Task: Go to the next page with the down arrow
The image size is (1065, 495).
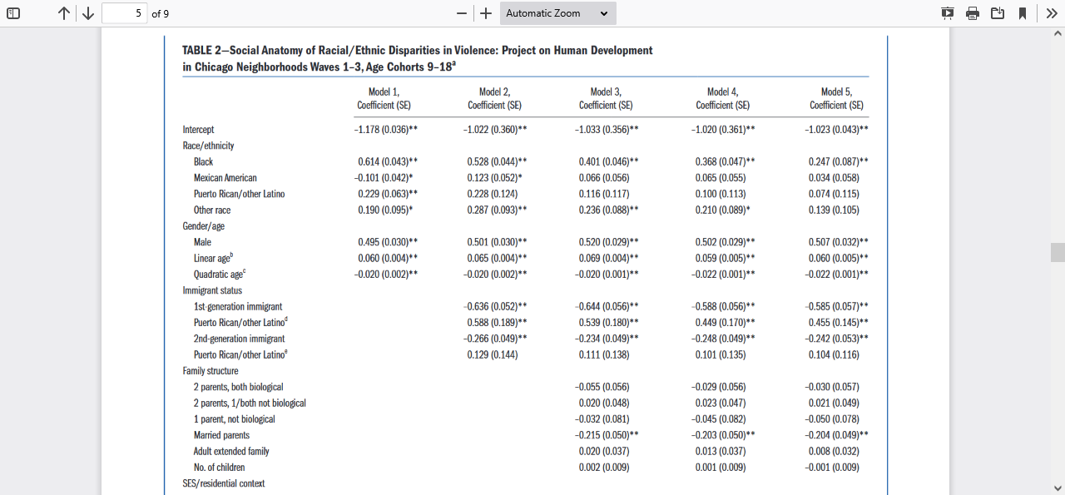Action: pyautogui.click(x=87, y=13)
